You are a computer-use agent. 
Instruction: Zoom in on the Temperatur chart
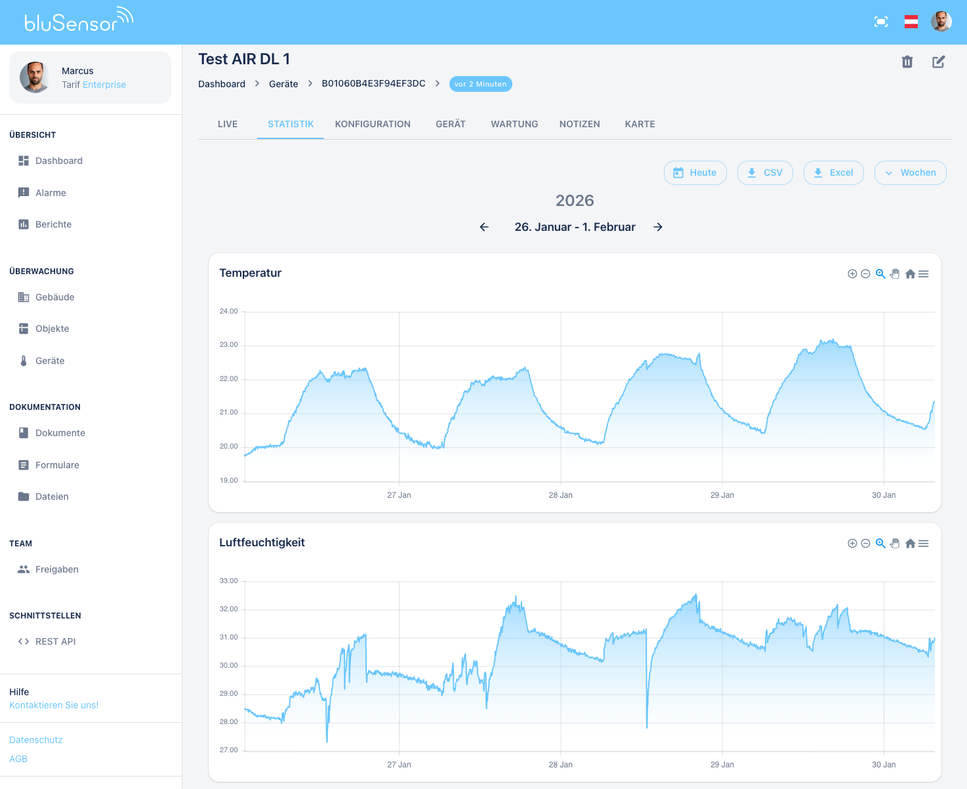pos(852,273)
